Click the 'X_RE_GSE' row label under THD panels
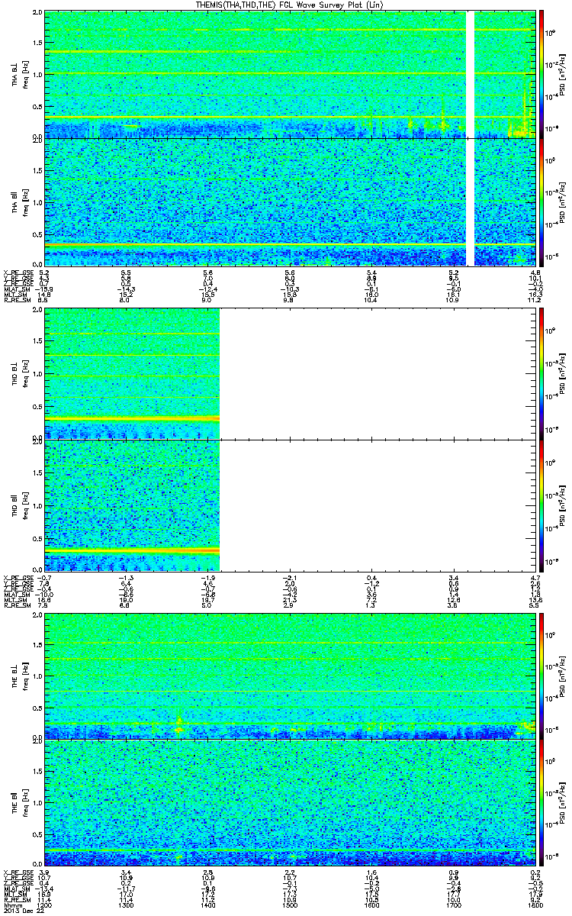 [18, 577]
